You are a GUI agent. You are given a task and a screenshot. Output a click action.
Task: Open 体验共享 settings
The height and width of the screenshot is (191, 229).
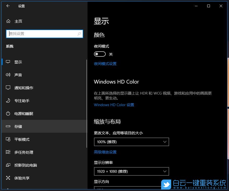click(22, 178)
